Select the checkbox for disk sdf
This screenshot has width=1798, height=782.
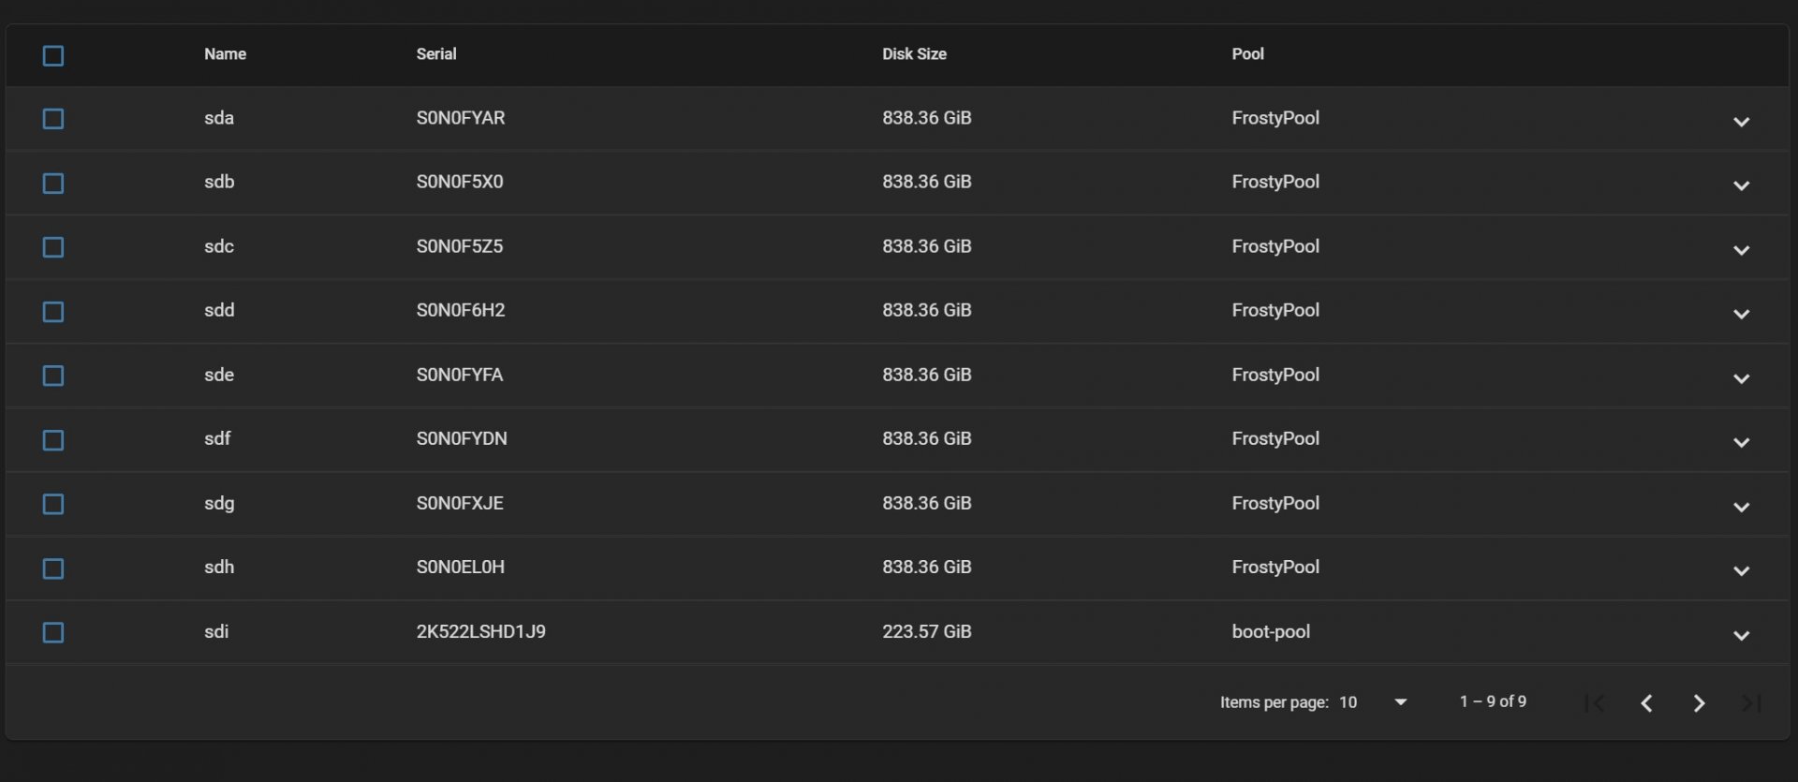coord(53,440)
